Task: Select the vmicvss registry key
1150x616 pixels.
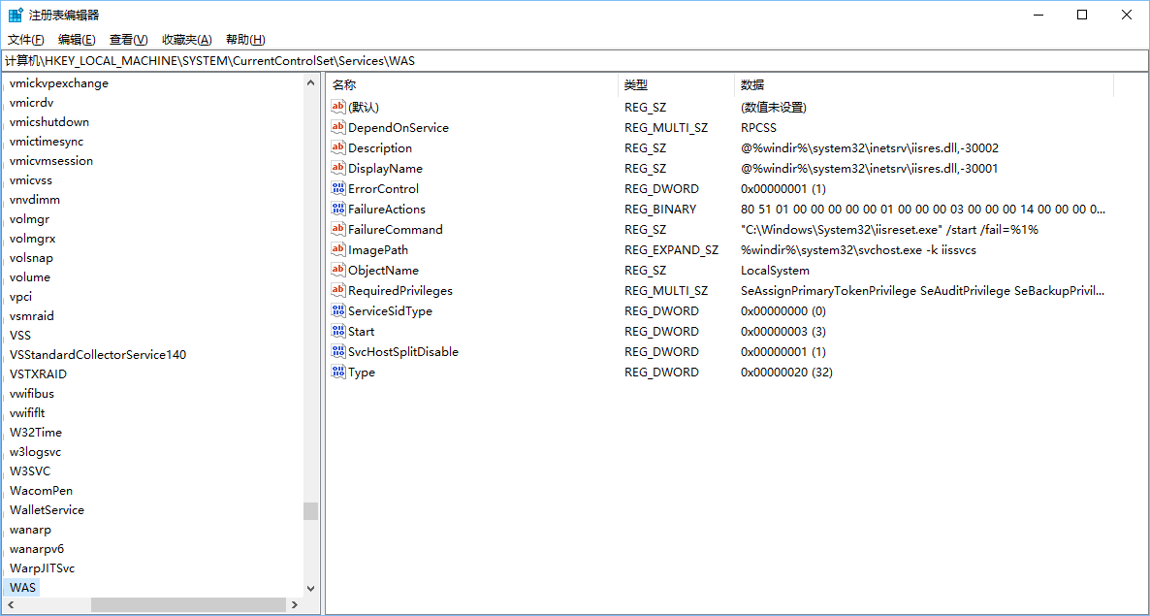Action: (31, 180)
